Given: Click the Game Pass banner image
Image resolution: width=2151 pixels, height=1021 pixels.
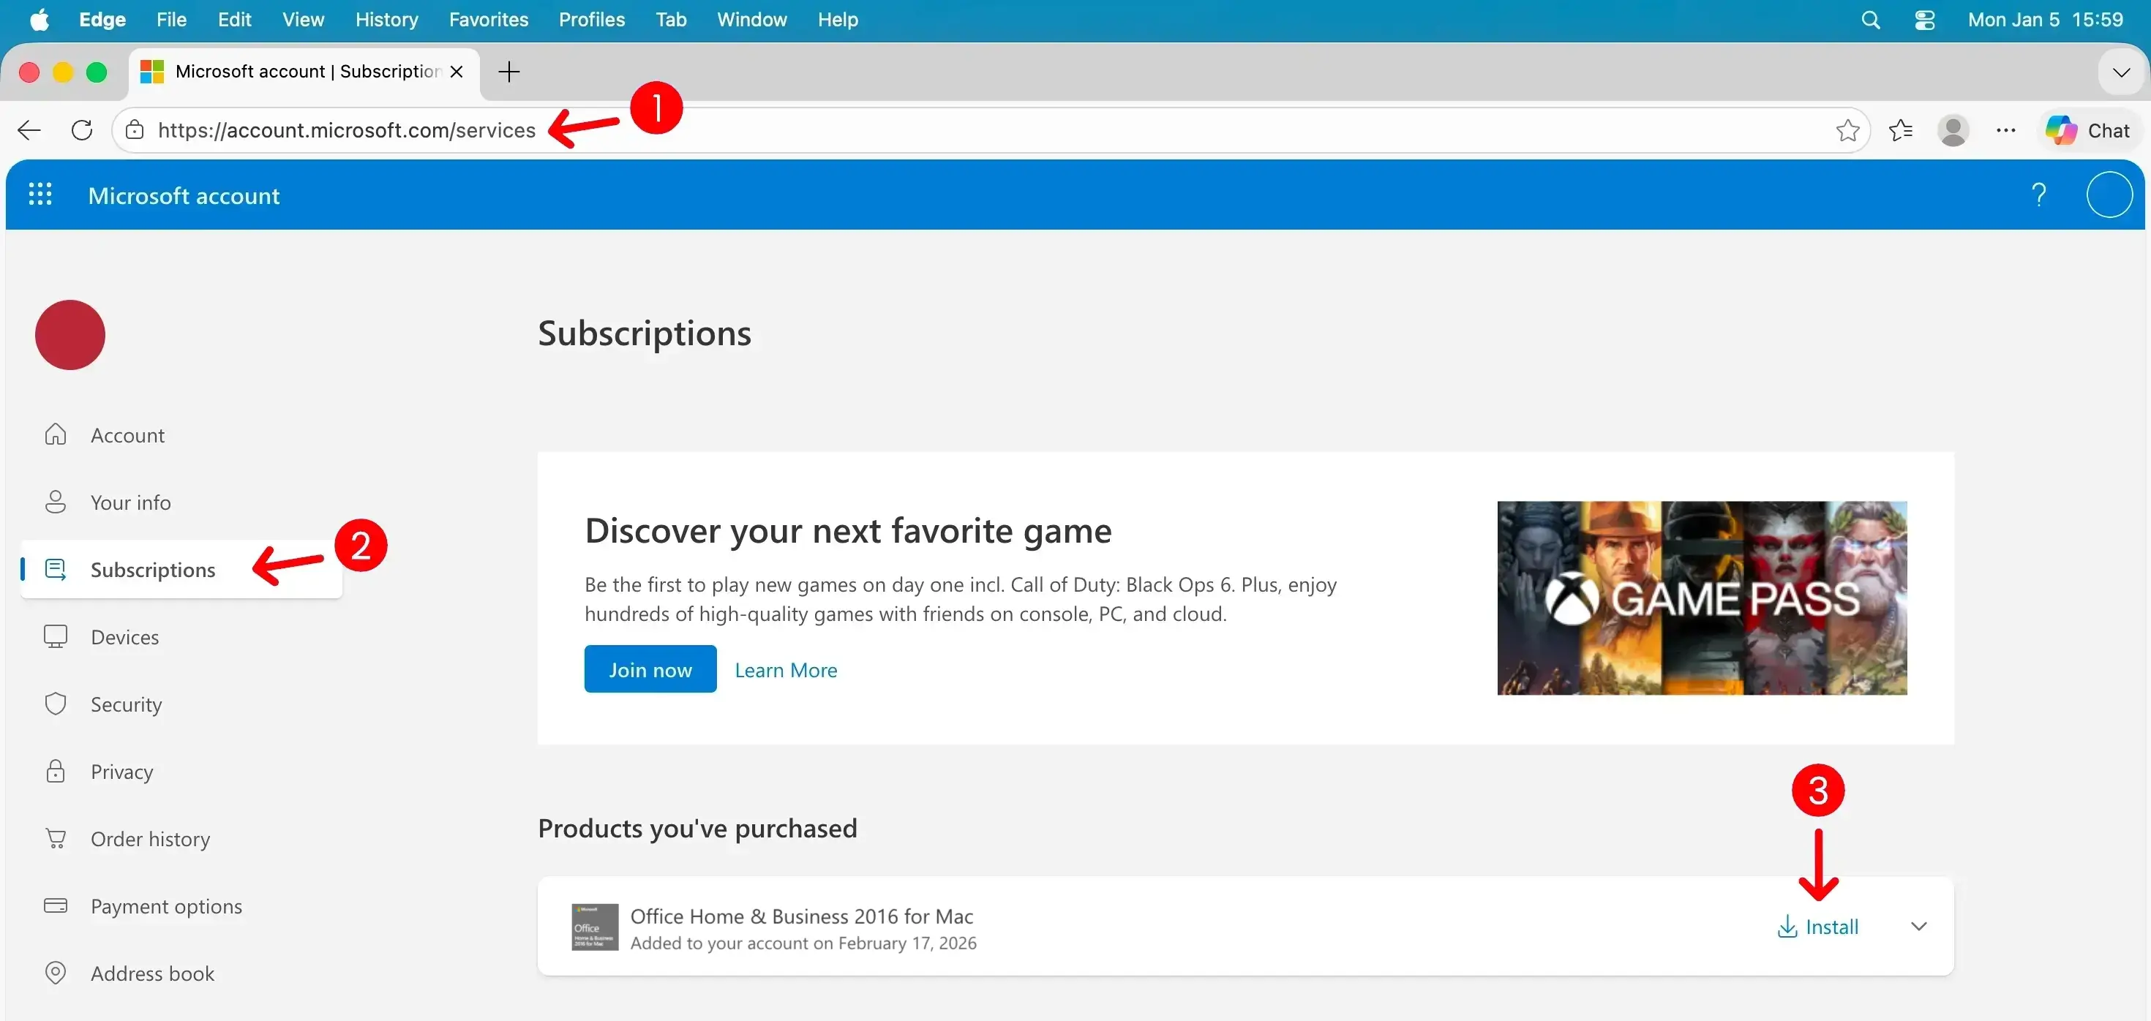Looking at the screenshot, I should [x=1701, y=598].
